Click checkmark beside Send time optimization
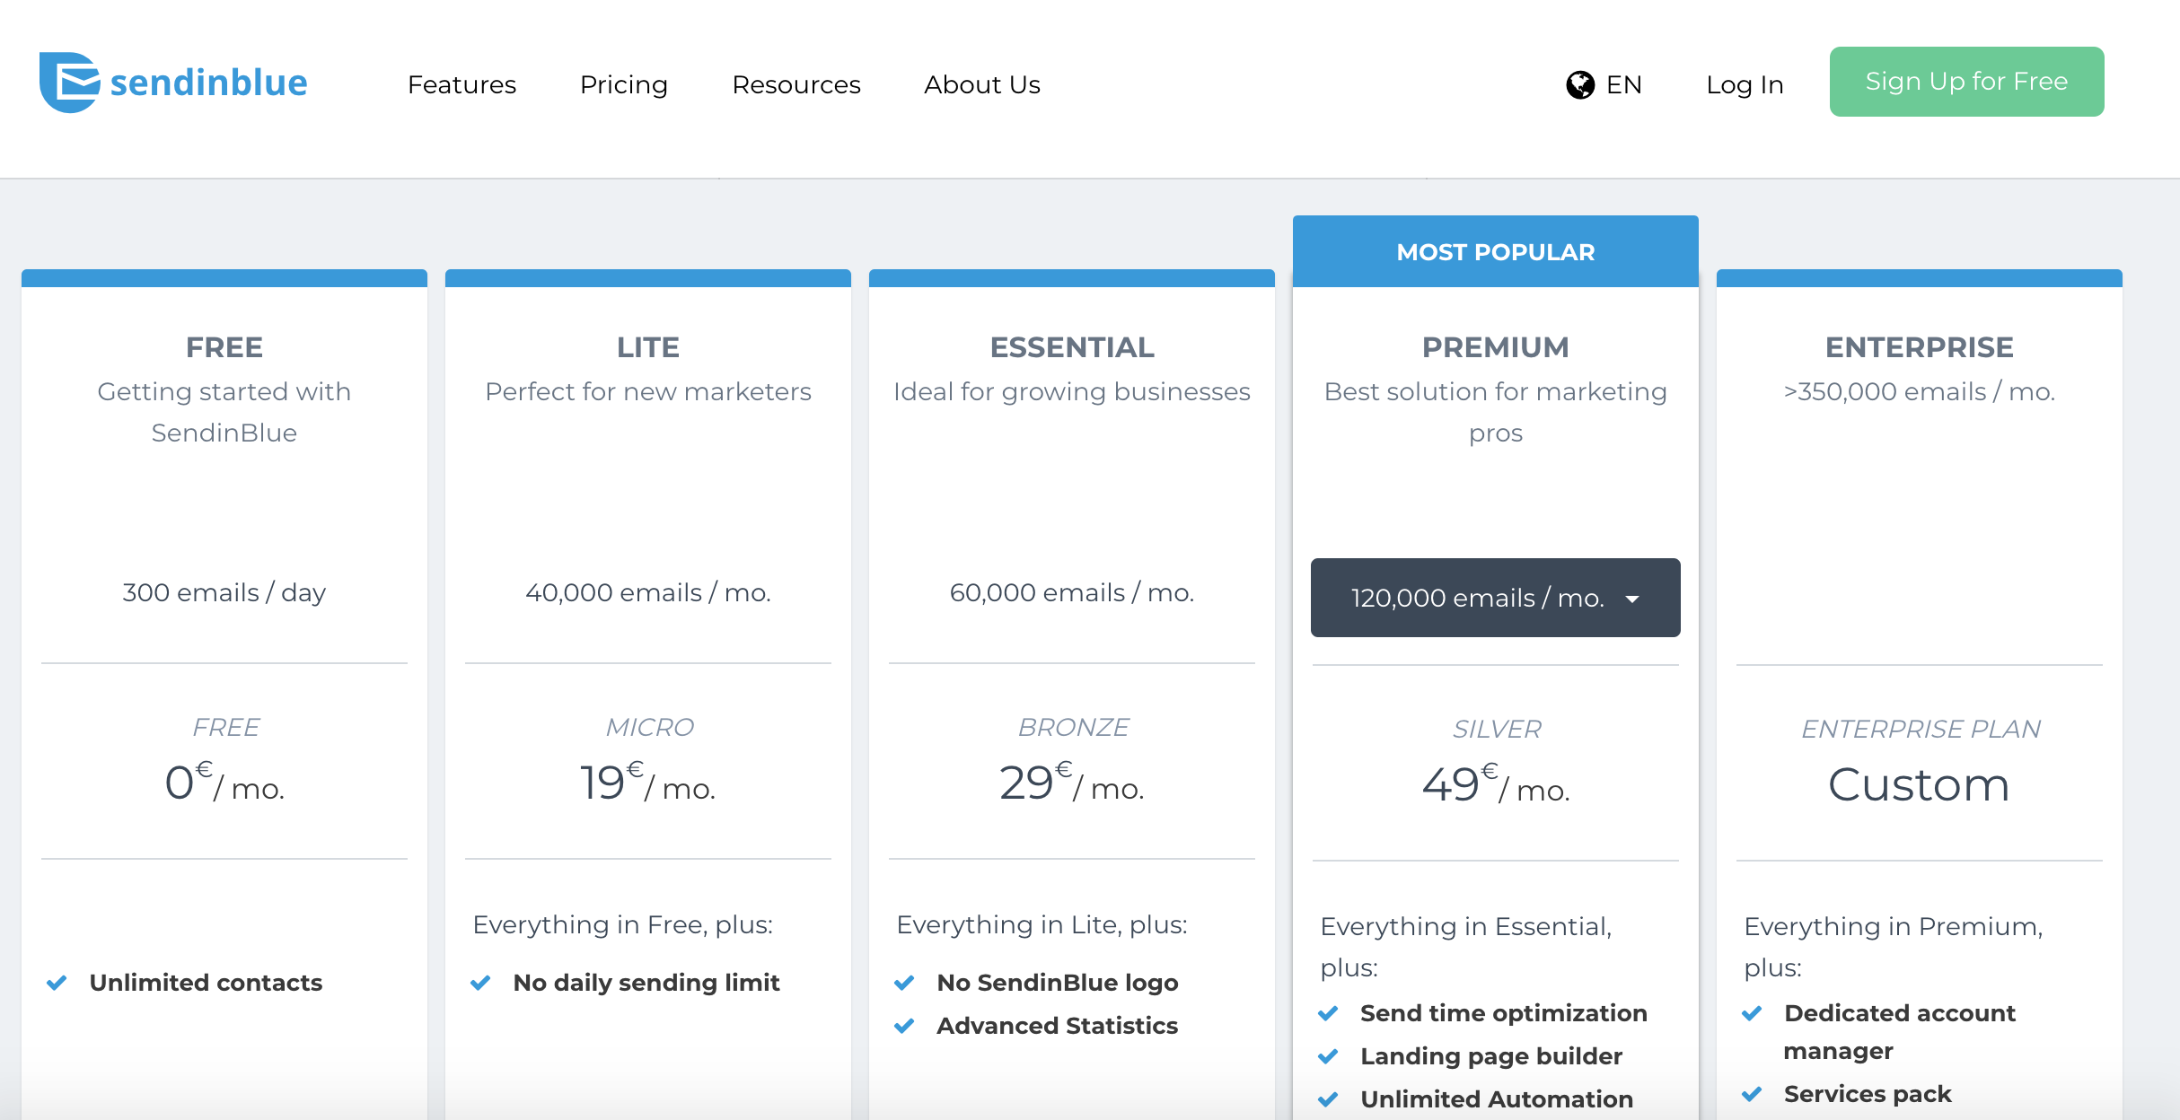Image resolution: width=2180 pixels, height=1120 pixels. 1328,1013
